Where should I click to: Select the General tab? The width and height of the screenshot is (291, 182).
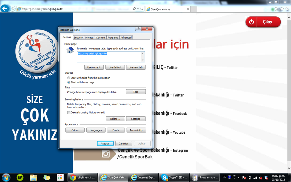67,37
